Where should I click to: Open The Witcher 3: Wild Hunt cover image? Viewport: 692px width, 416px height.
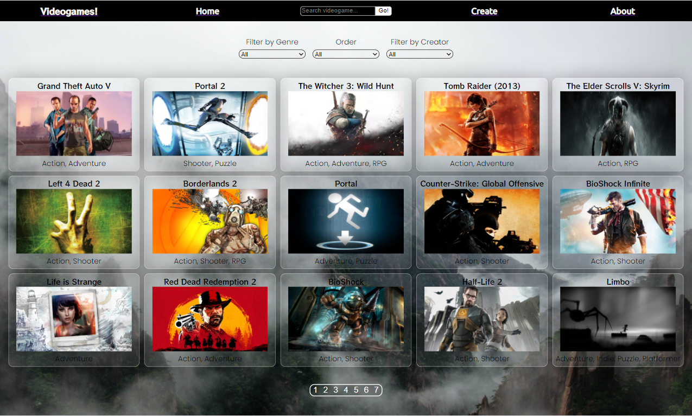[346, 124]
